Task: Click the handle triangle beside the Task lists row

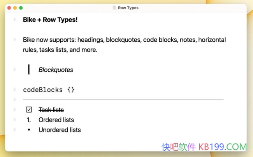Action: 15,110
